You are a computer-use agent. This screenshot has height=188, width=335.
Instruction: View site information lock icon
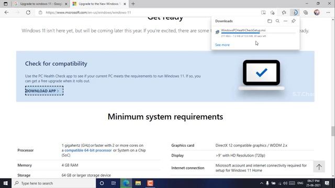[x=40, y=13]
